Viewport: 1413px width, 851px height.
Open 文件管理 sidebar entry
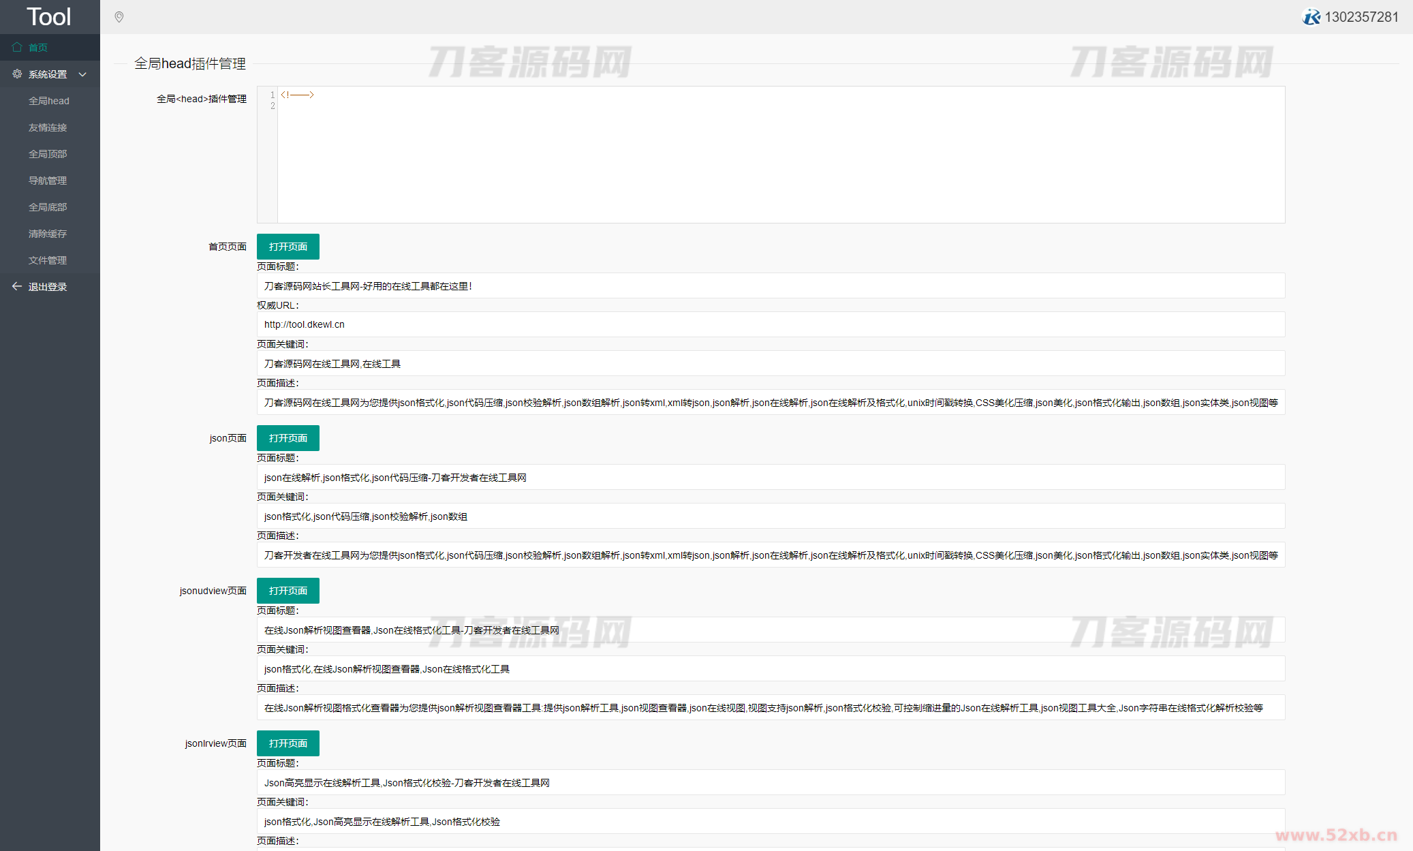(48, 260)
